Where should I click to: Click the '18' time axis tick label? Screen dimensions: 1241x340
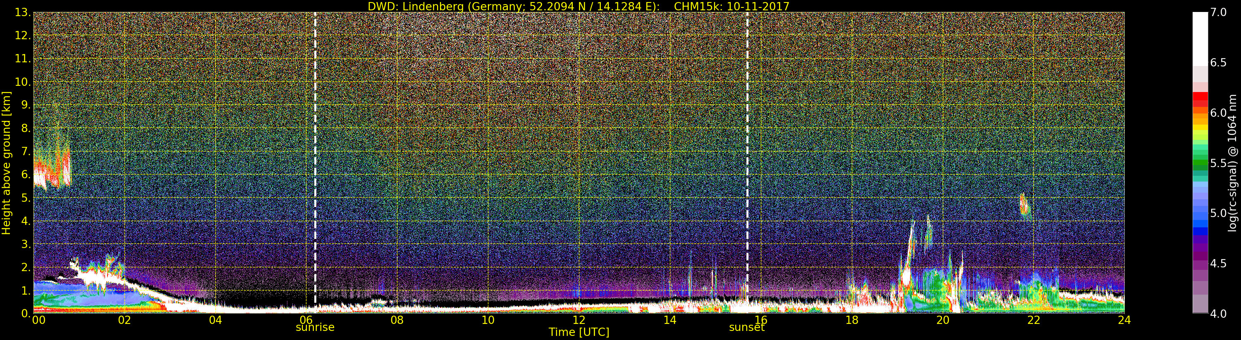852,320
